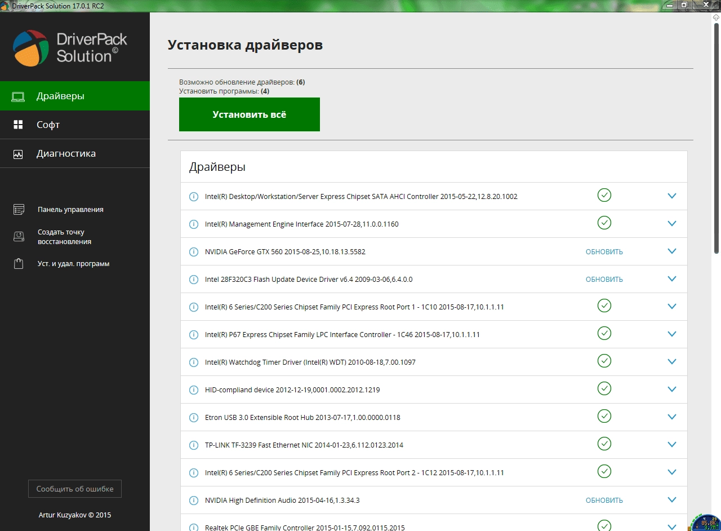721x531 pixels.
Task: Expand NVIDIA GeForce GTX 560 driver details
Action: (671, 251)
